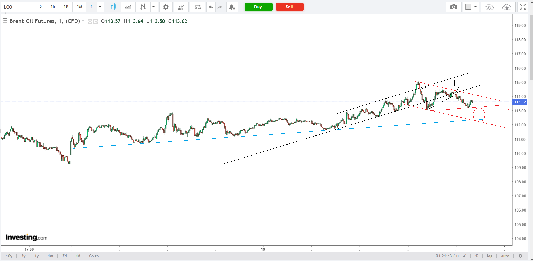Undo the last chart action
Image resolution: width=533 pixels, height=261 pixels.
coord(211,7)
